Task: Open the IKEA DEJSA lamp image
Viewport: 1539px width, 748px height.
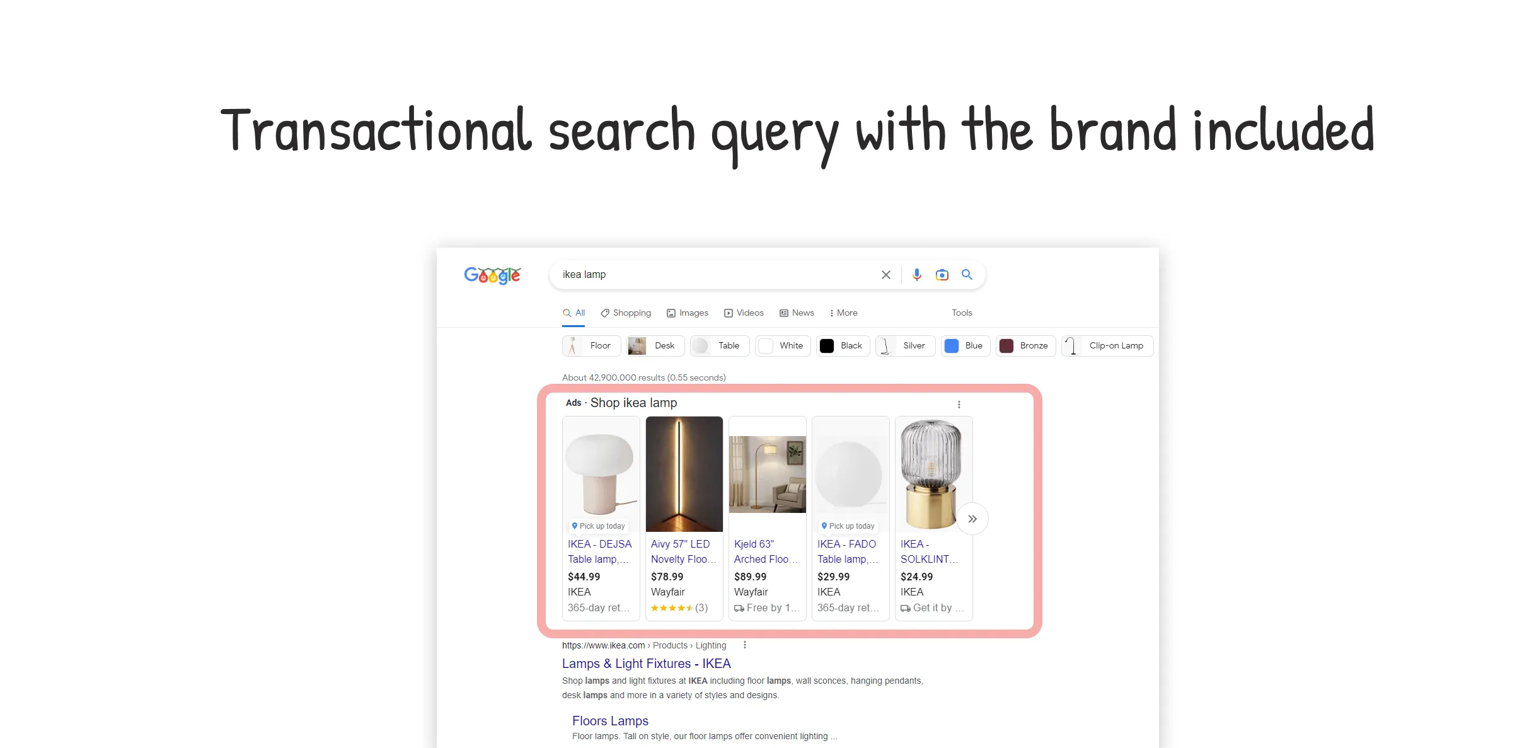Action: point(601,474)
